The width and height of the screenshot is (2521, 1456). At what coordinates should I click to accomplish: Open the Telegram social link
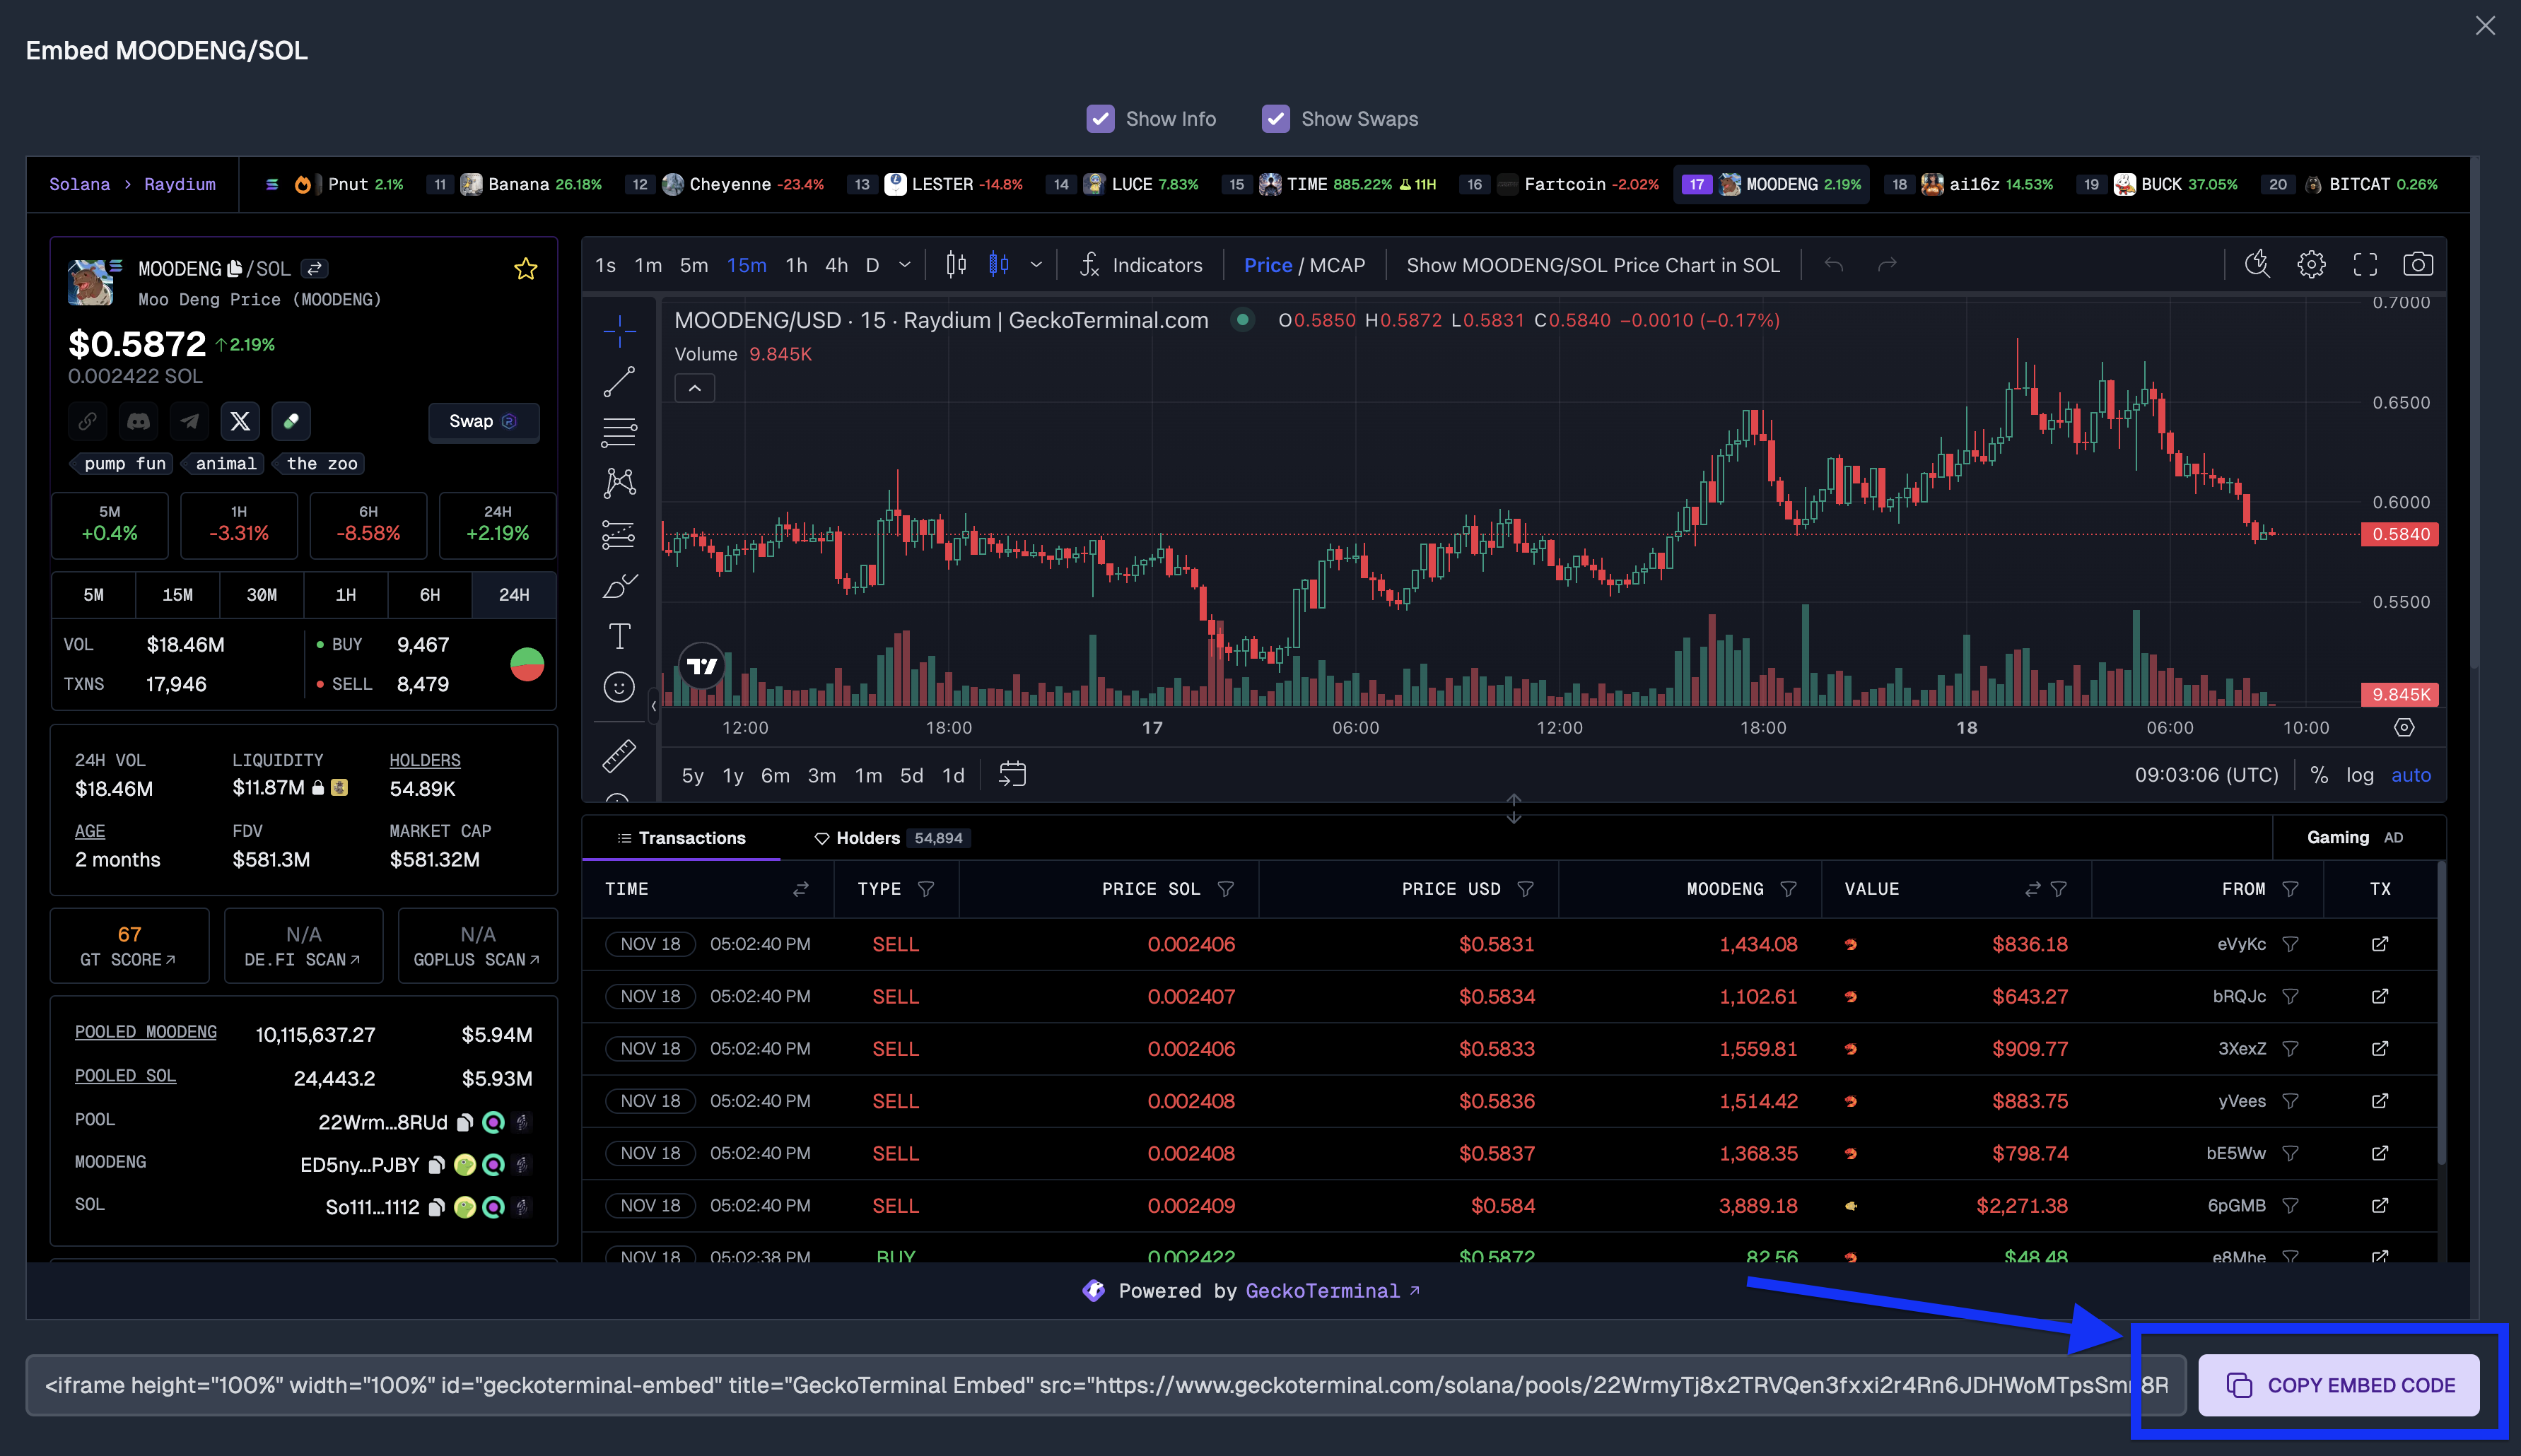(189, 421)
